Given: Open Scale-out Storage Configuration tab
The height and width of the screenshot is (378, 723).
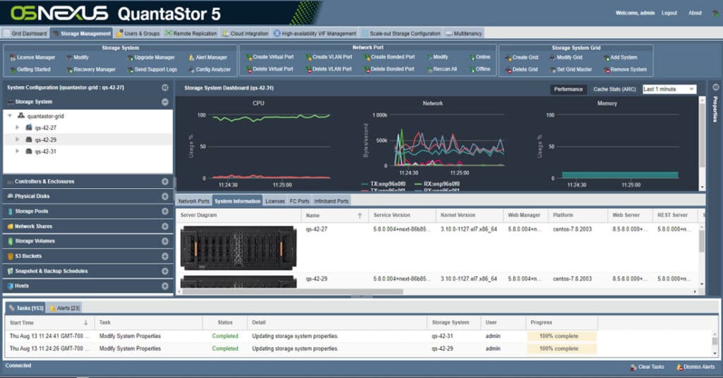Looking at the screenshot, I should point(401,34).
